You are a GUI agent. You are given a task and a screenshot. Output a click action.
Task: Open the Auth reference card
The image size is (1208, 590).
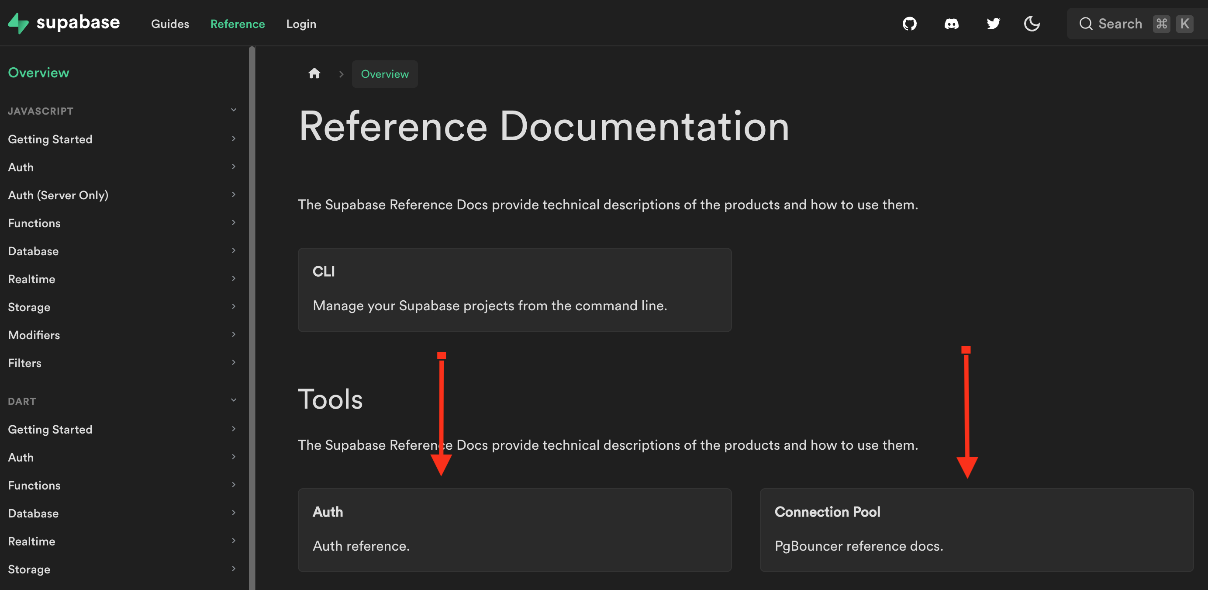[x=514, y=530]
